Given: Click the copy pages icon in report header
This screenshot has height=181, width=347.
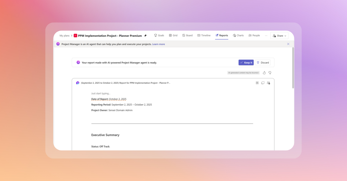Looking at the screenshot, I should (x=263, y=83).
